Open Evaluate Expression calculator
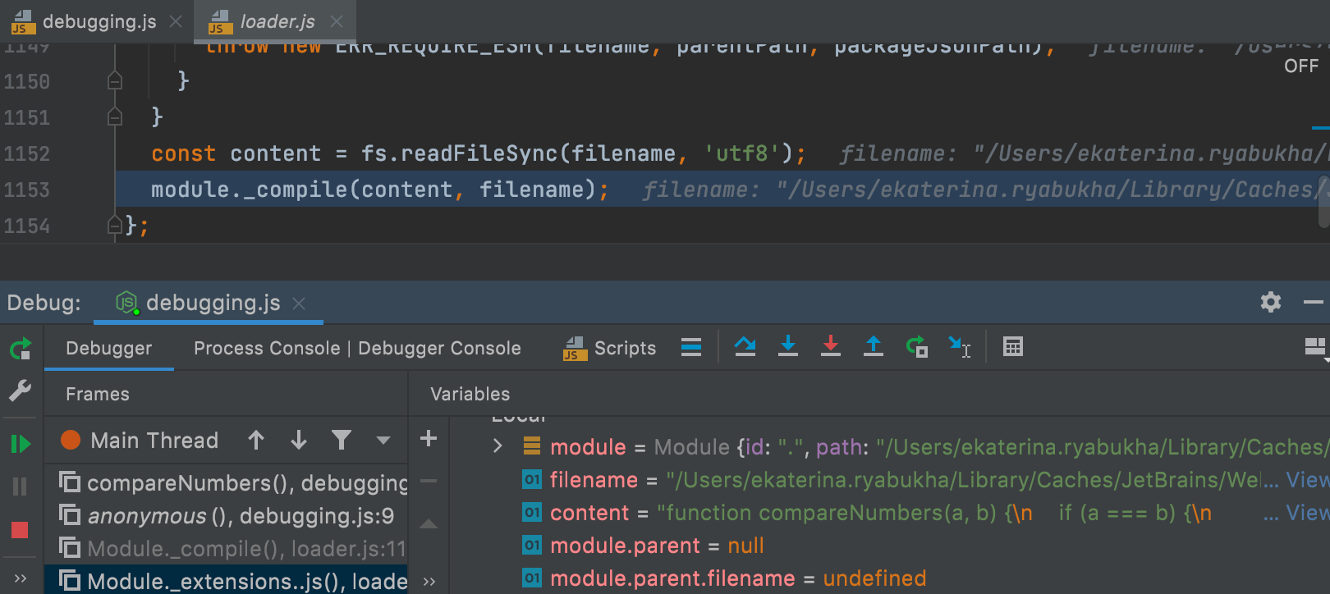Screen dimensions: 1330x594 (1013, 347)
